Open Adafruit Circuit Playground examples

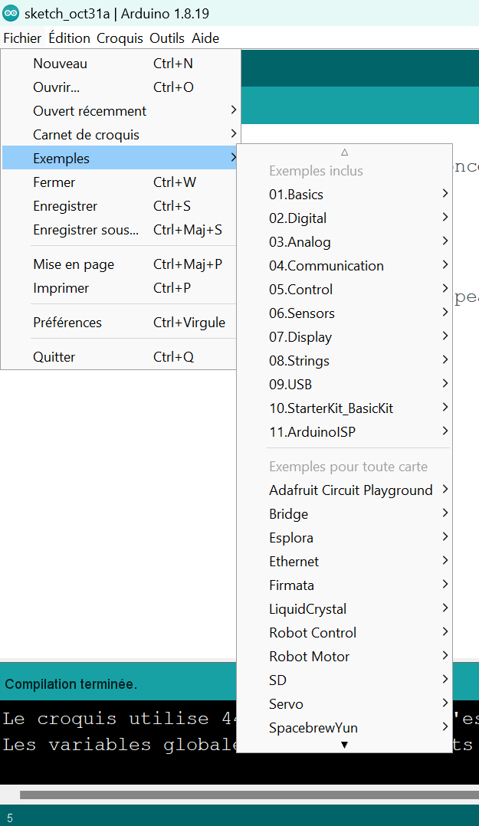tap(345, 490)
